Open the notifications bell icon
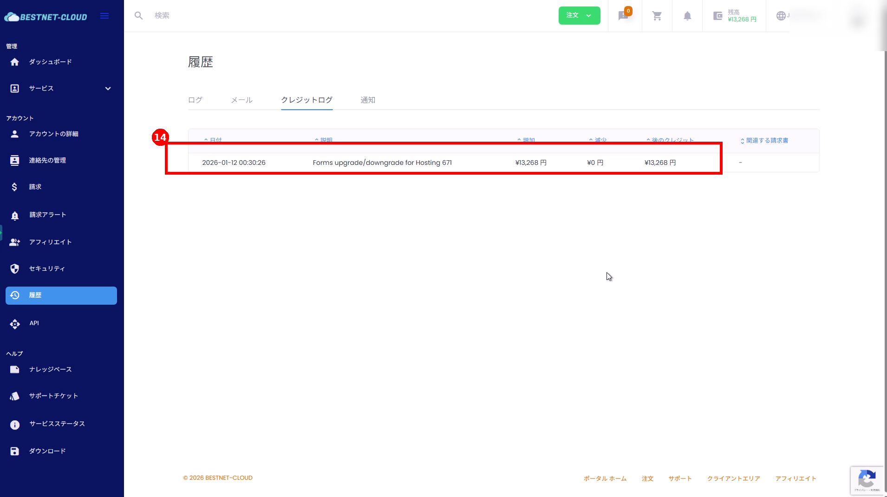Screen dimensions: 887x497 [x=687, y=16]
